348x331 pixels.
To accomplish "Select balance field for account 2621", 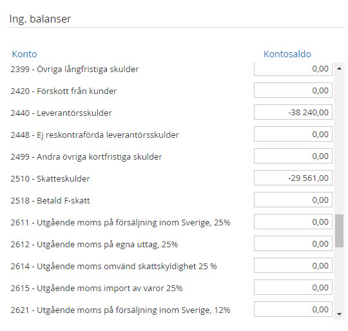I will [x=293, y=309].
